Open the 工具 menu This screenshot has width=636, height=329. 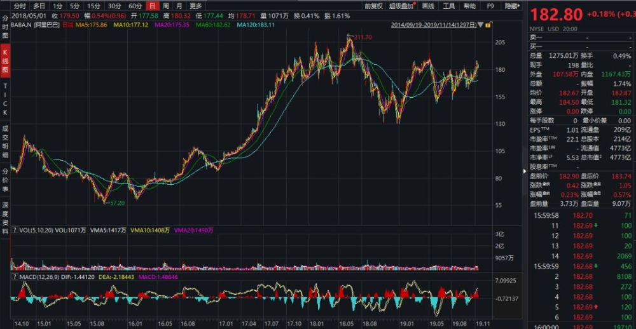(x=448, y=6)
